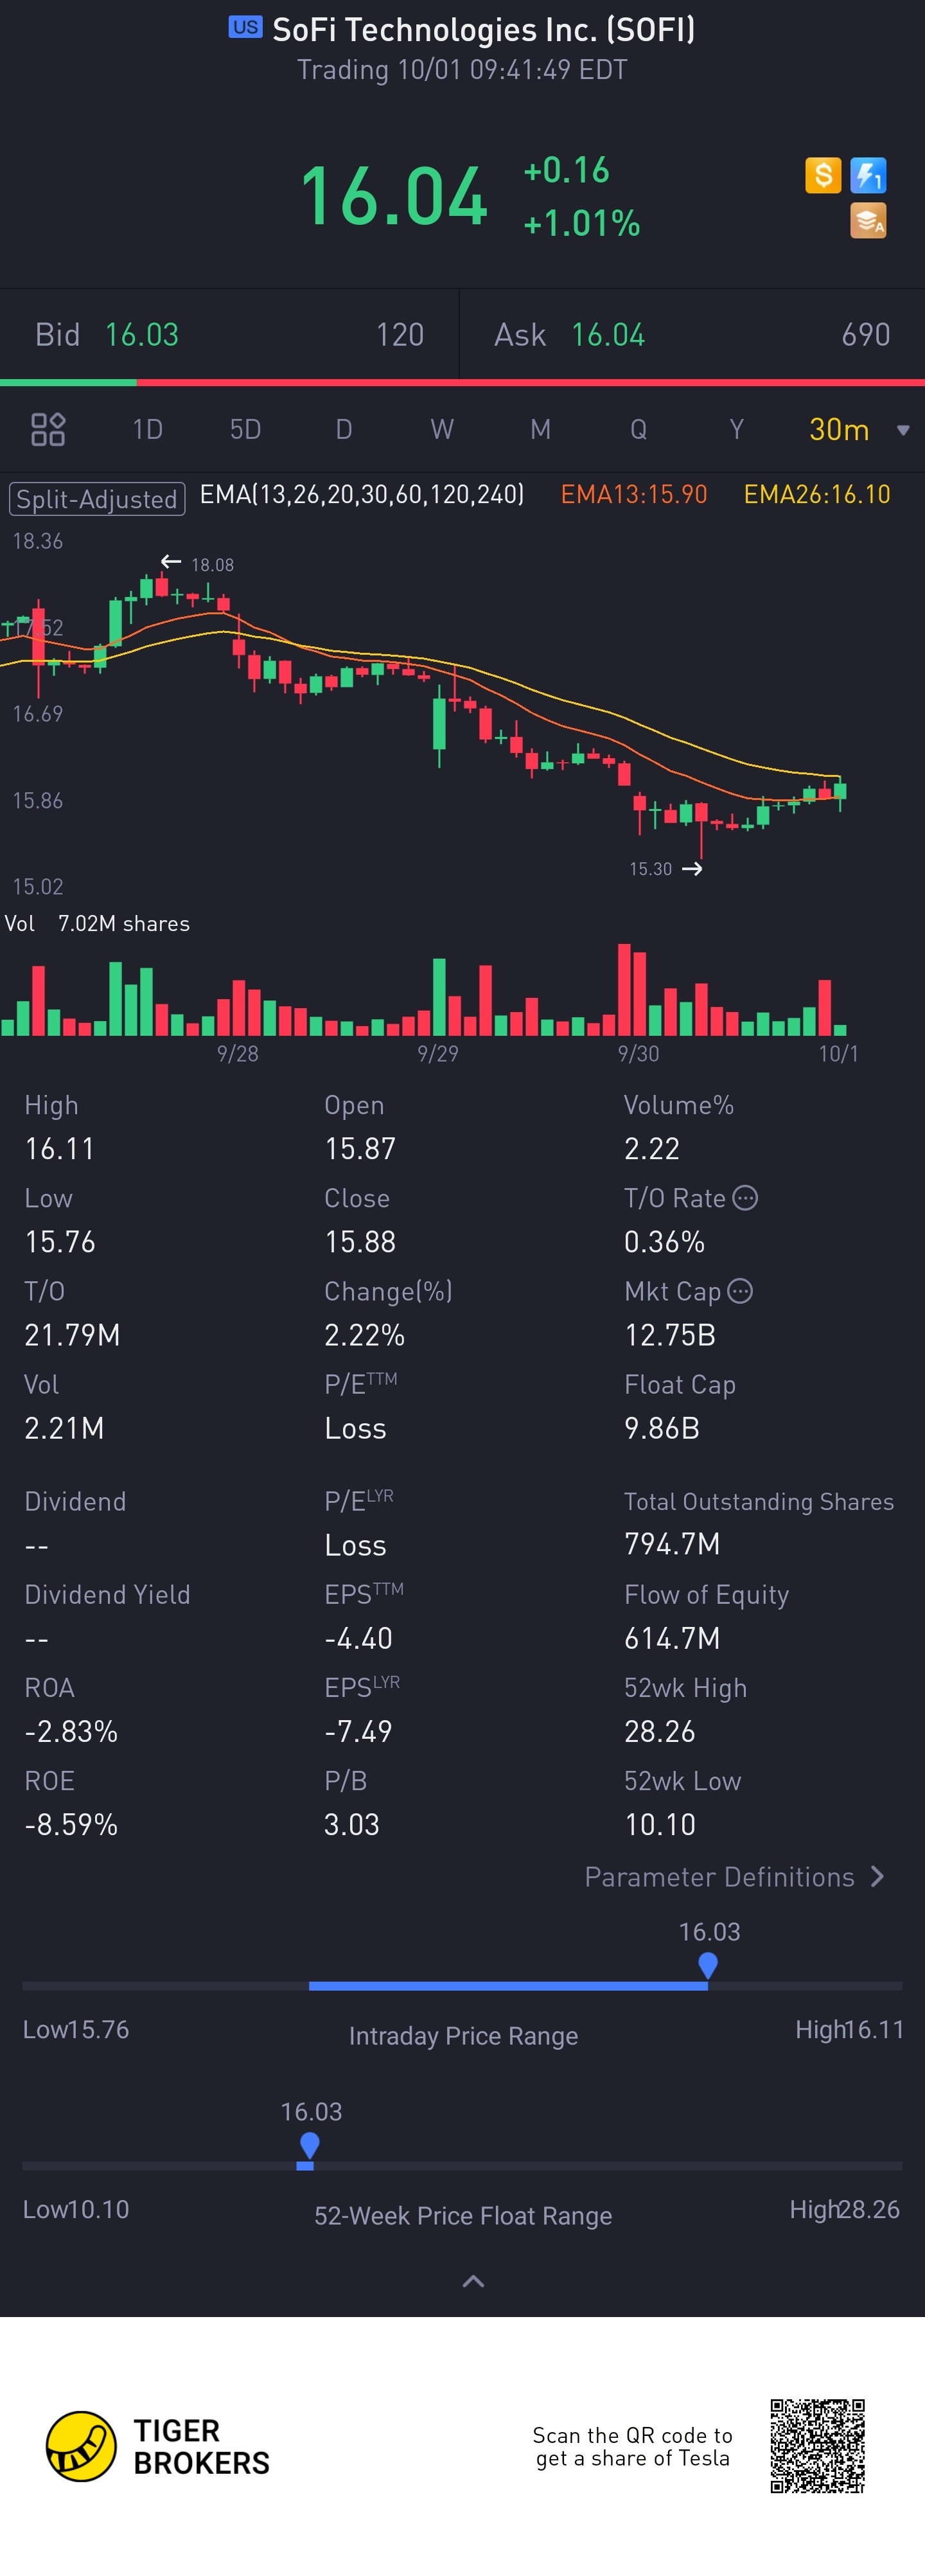Screen dimensions: 925x2576
Task: Tap the bid/ask ratio bar
Action: pos(462,382)
